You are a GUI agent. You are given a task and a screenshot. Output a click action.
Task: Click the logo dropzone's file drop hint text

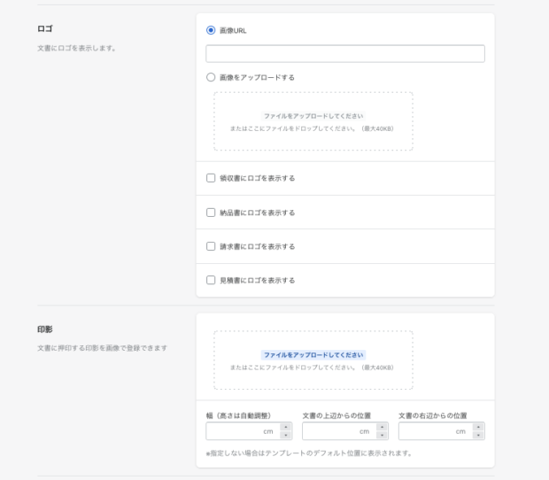point(313,128)
